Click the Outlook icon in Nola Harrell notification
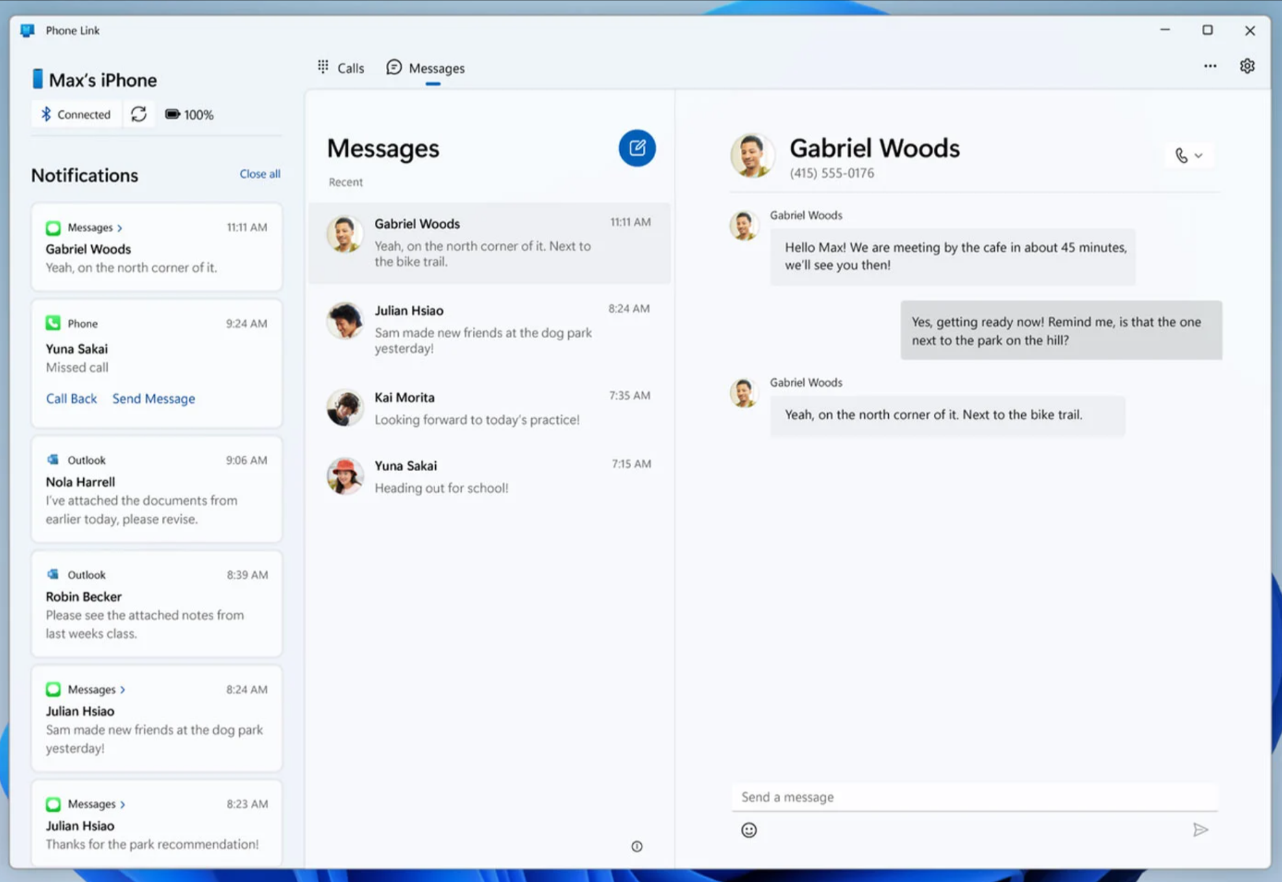The image size is (1282, 882). tap(53, 459)
